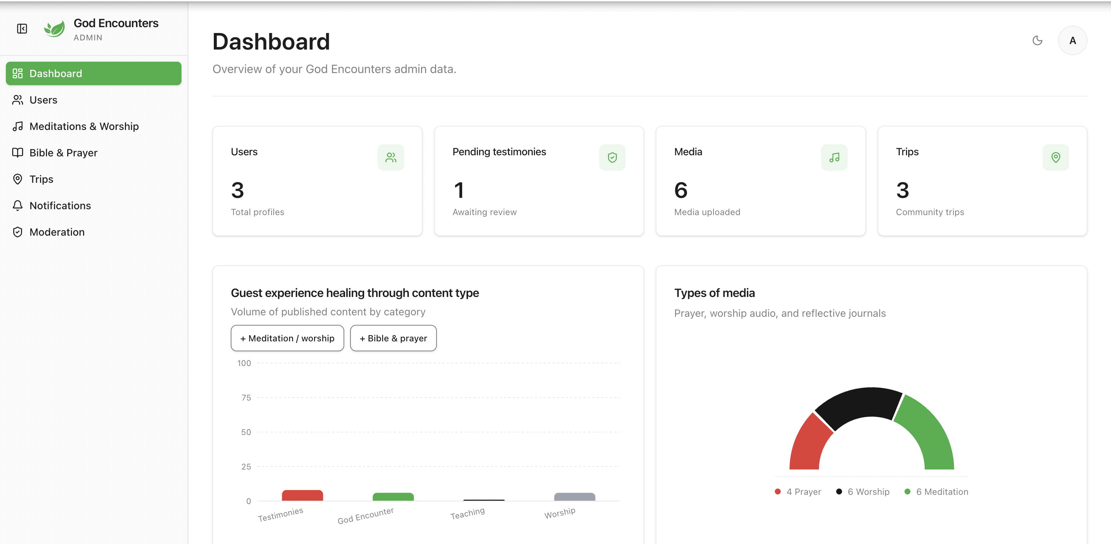The height and width of the screenshot is (544, 1111).
Task: Click the music note icon on the Media card
Action: click(x=834, y=157)
